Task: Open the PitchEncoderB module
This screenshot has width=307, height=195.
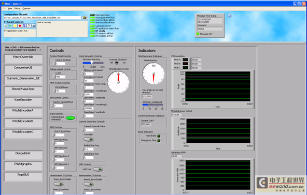Action: [23, 123]
